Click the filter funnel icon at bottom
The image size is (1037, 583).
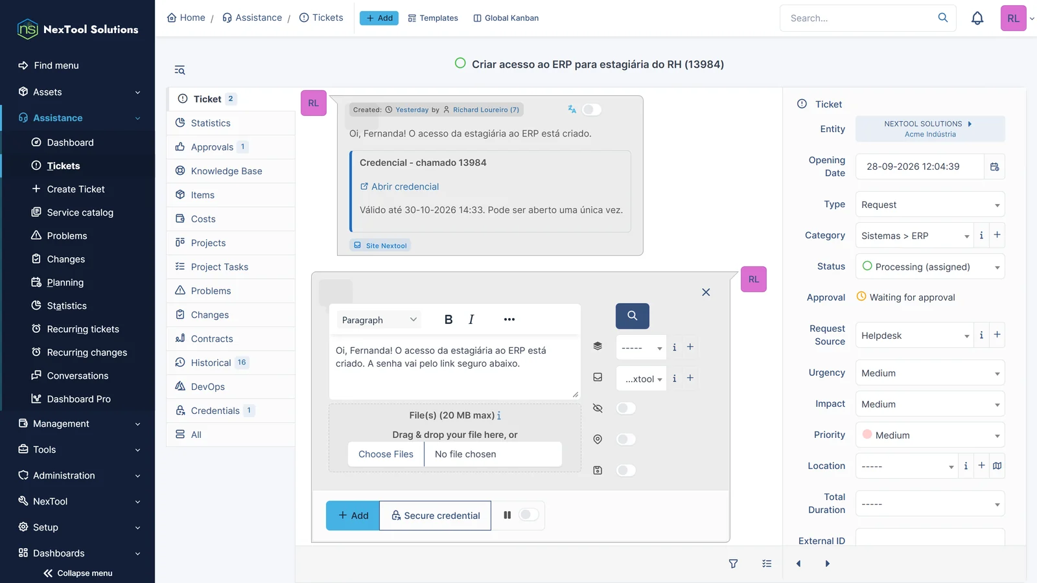point(733,564)
